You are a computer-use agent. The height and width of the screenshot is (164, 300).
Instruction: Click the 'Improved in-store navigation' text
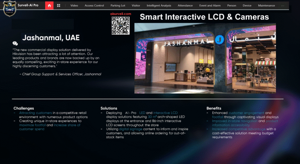coord(235,121)
